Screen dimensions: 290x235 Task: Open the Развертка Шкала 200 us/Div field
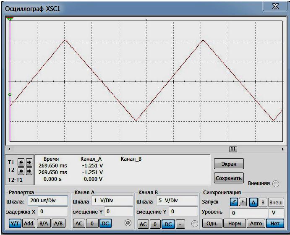tap(48, 201)
